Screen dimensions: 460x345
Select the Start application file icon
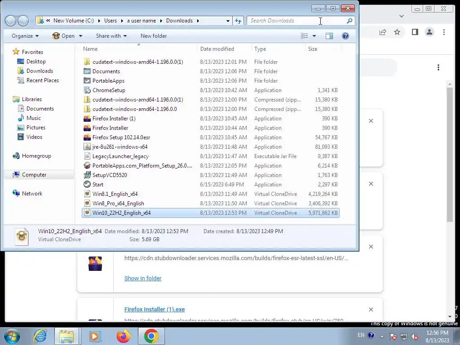[87, 185]
